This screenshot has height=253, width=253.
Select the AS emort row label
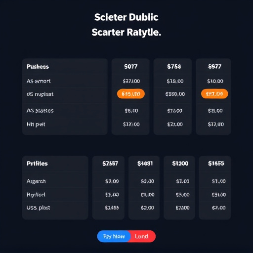tap(39, 81)
